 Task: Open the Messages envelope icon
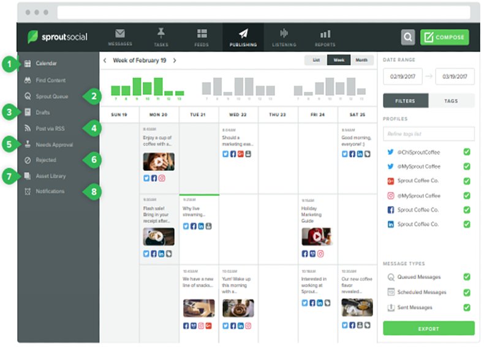pyautogui.click(x=119, y=34)
